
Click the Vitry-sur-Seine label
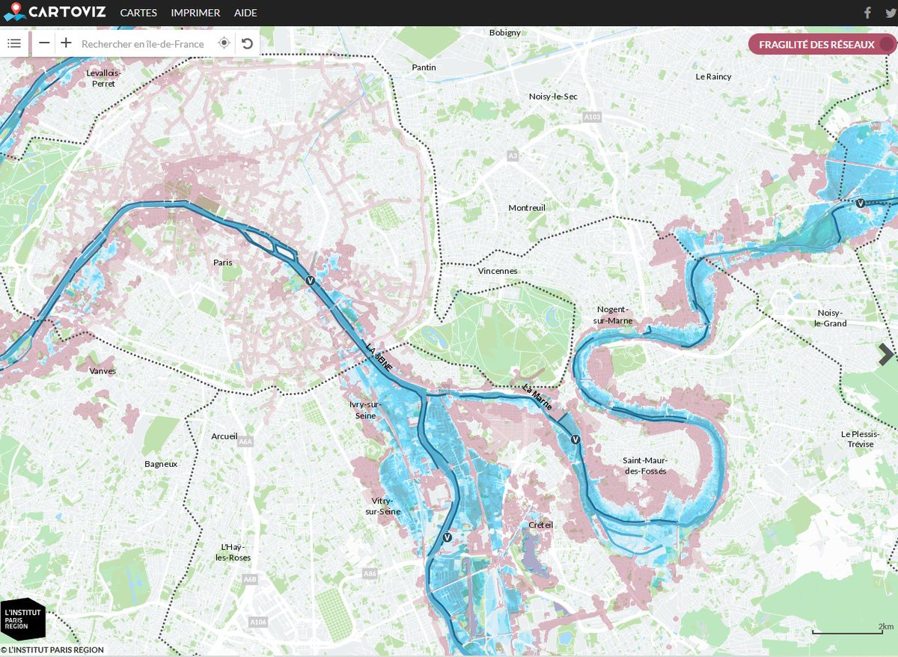point(382,506)
